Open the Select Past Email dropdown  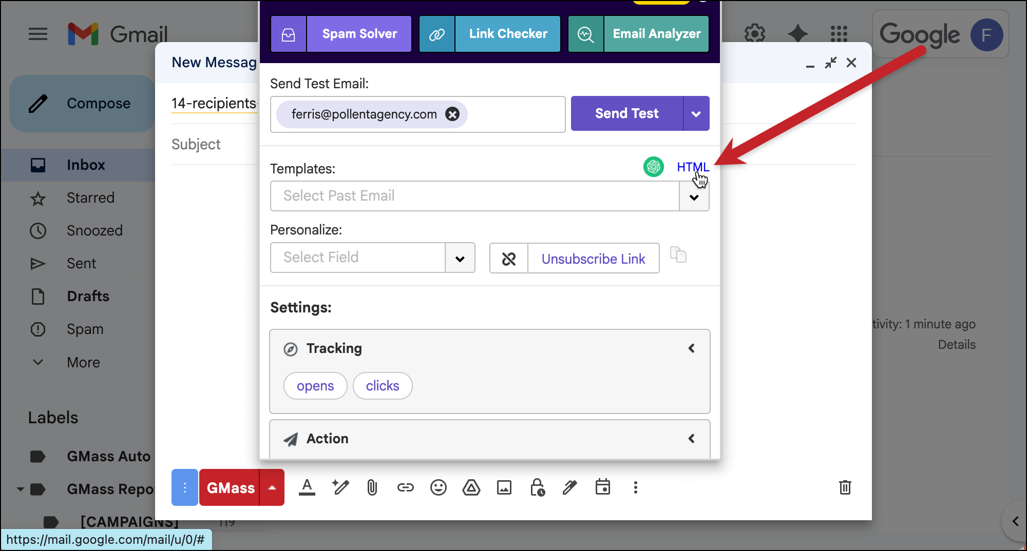694,196
